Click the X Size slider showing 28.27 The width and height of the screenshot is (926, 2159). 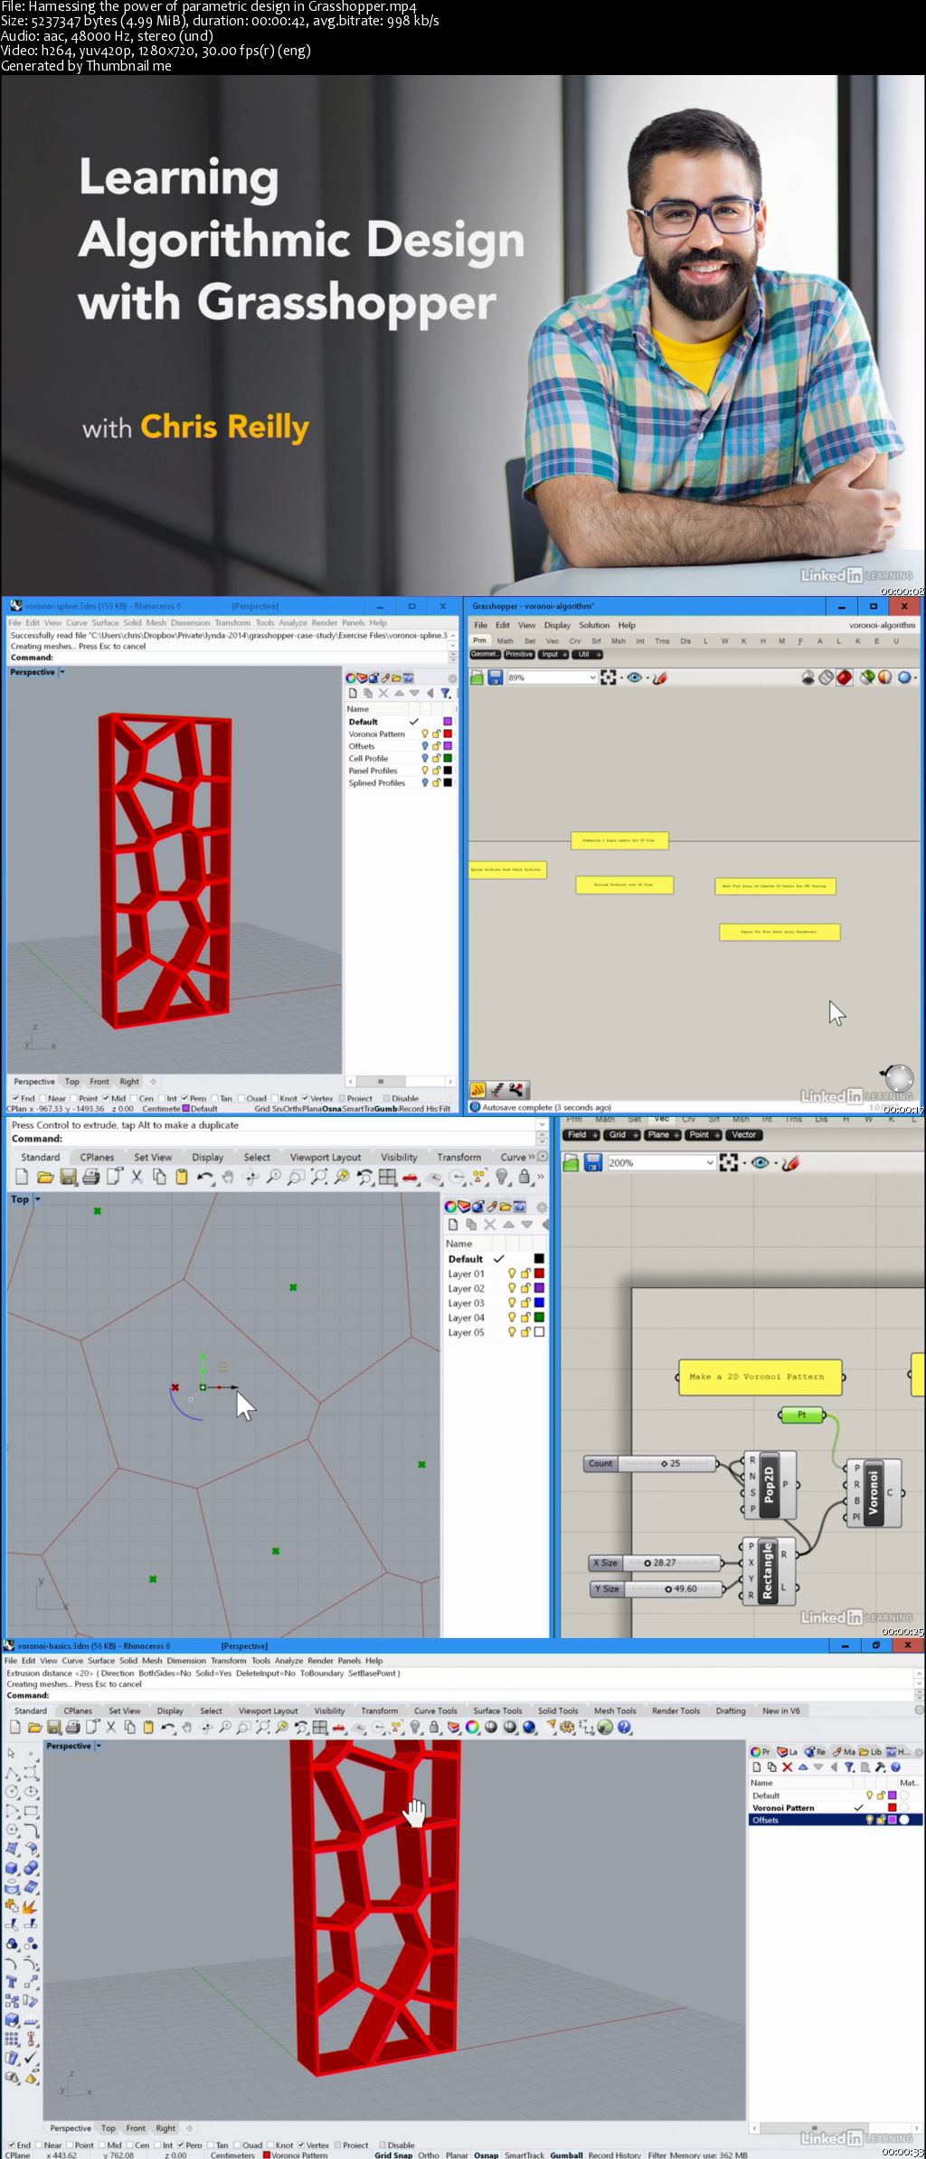pyautogui.click(x=656, y=1563)
